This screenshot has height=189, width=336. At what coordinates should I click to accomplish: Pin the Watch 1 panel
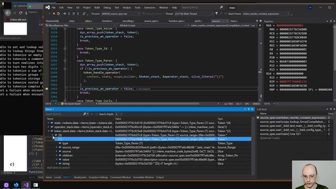[248, 109]
